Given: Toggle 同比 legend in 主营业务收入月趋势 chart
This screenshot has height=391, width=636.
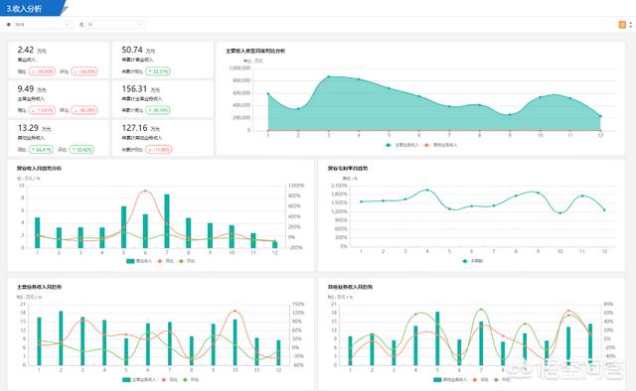Looking at the screenshot, I should click(x=169, y=380).
